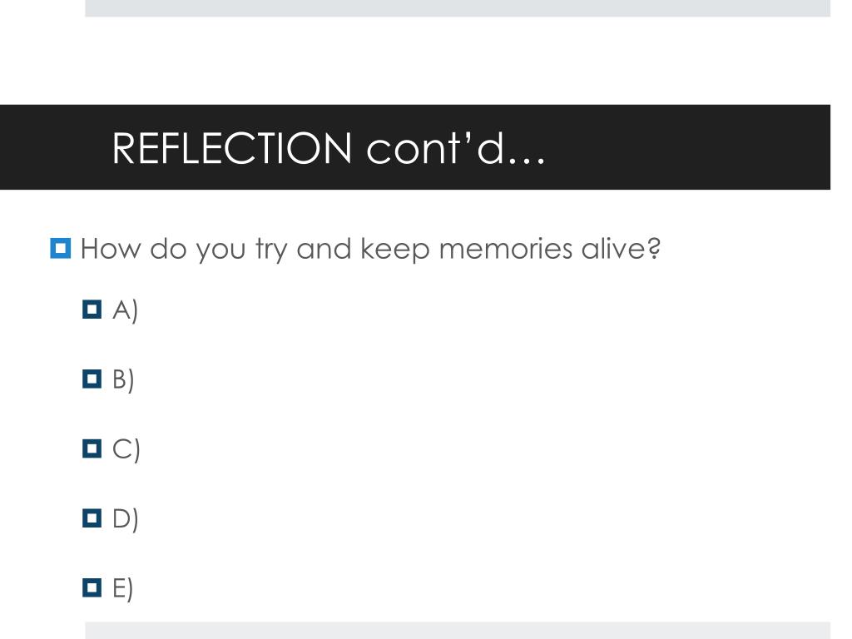Viewport: 852px width, 639px height.
Task: Click the question mark ending the question
Action: [x=654, y=248]
